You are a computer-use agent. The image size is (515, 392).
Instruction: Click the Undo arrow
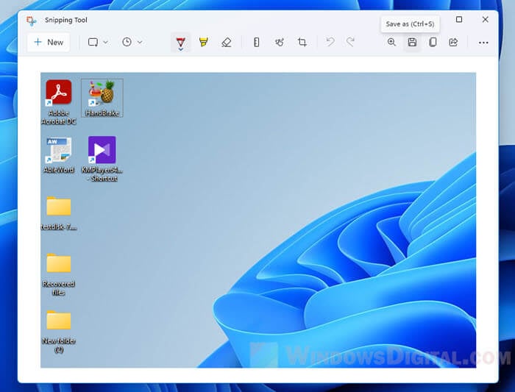[x=330, y=42]
